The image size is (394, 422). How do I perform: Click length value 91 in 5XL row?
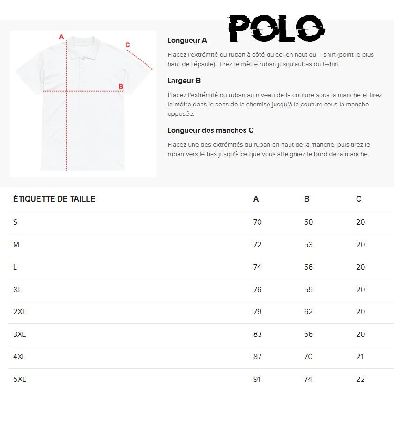(257, 379)
